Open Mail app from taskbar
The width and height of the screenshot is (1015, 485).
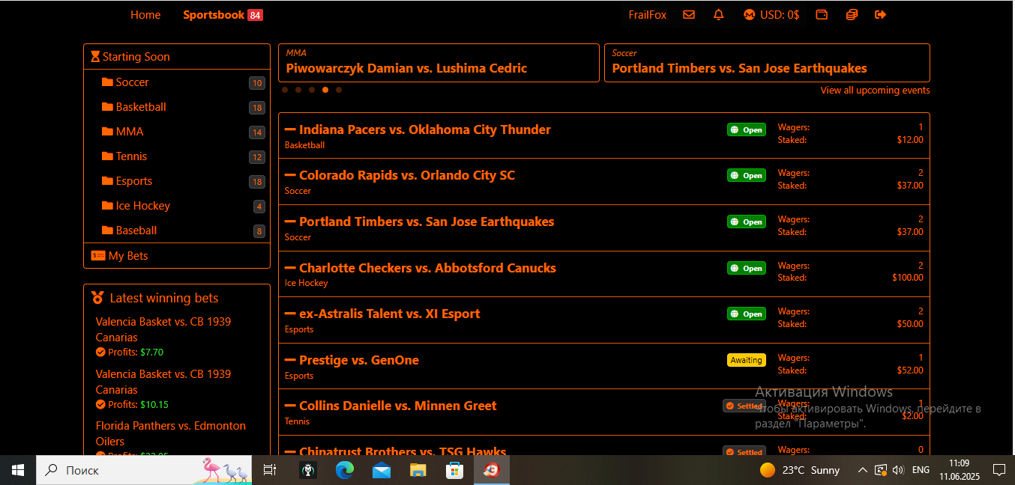point(382,470)
